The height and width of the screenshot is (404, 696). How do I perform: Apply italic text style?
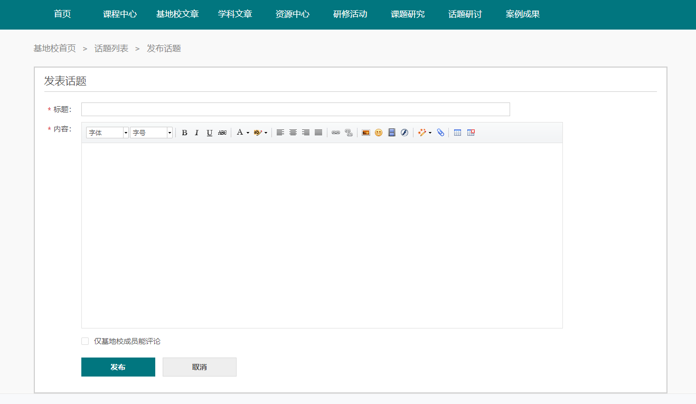(197, 133)
